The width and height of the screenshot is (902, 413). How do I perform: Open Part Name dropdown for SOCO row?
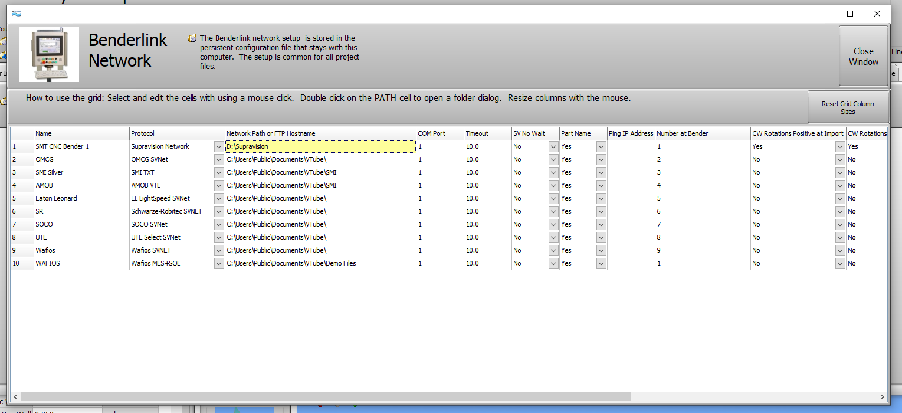coord(601,224)
